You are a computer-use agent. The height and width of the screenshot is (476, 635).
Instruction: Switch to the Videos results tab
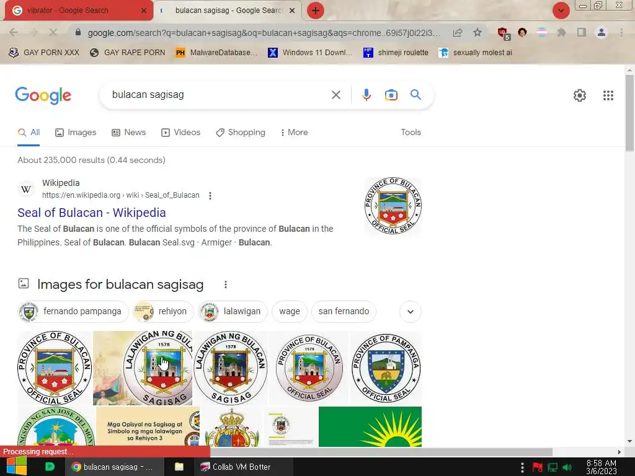tap(180, 133)
